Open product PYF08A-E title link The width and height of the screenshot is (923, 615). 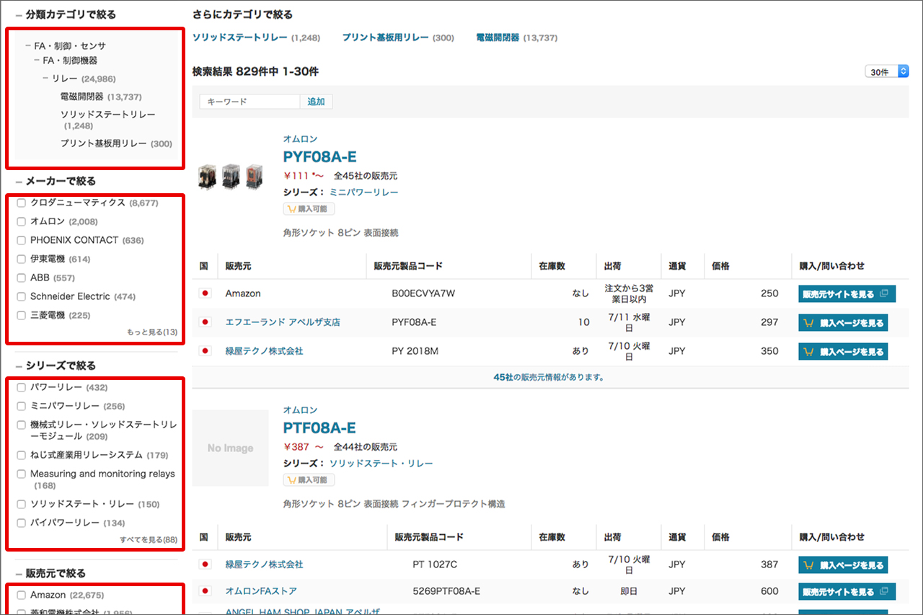(x=320, y=157)
